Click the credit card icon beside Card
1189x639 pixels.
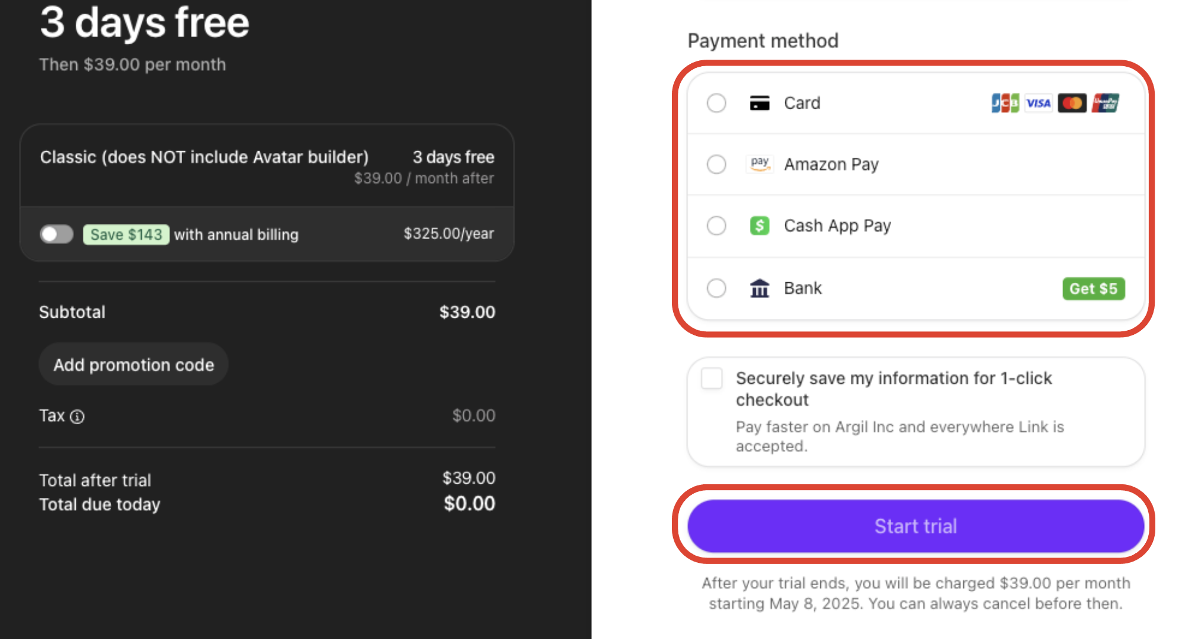click(759, 103)
